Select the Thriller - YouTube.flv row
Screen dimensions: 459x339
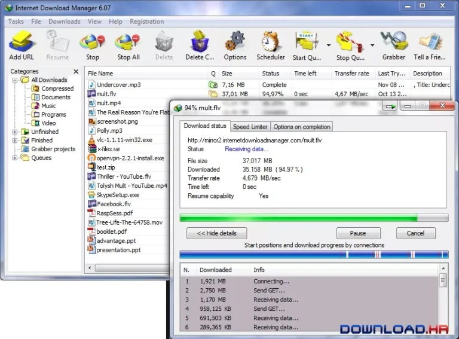[128, 176]
